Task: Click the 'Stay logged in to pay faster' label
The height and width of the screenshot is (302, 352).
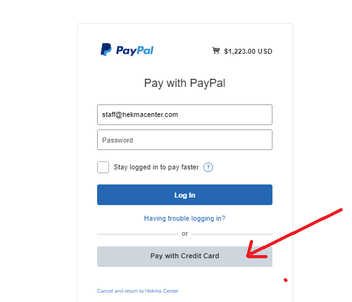Action: [x=156, y=167]
